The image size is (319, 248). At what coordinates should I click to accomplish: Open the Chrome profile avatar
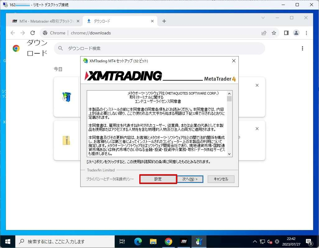[x=296, y=33]
